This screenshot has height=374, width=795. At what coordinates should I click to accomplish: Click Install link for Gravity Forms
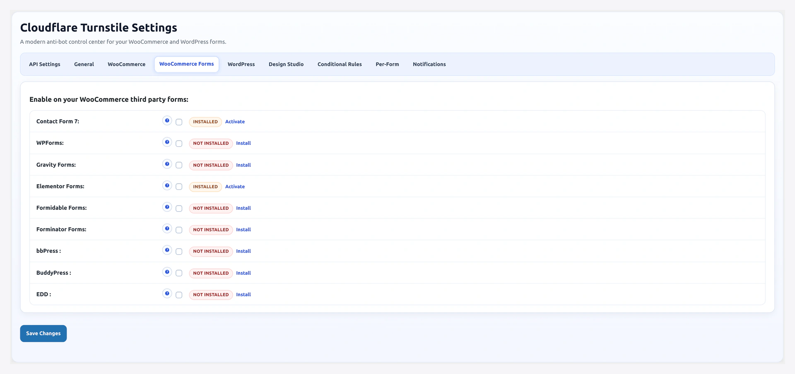pos(243,165)
